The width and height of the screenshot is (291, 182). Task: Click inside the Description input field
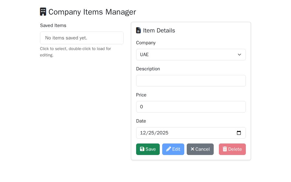coord(191,81)
